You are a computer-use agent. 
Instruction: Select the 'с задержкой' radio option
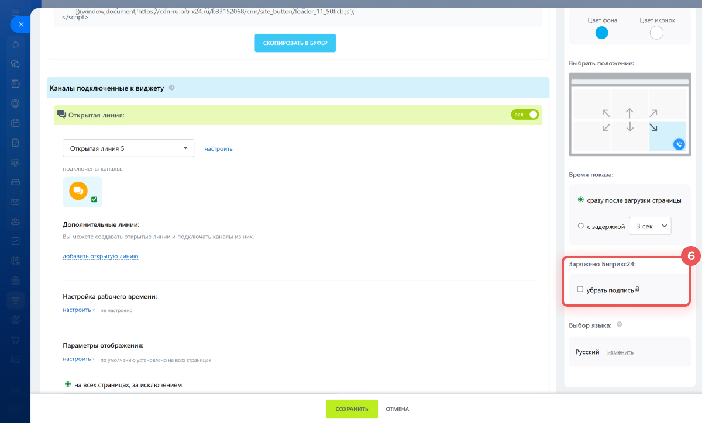(x=581, y=226)
